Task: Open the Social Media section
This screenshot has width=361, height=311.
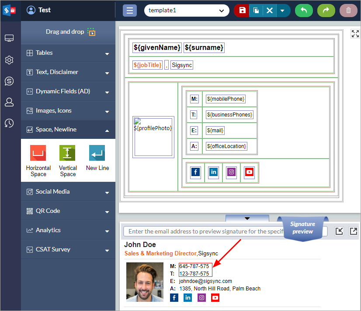Action: tap(68, 192)
